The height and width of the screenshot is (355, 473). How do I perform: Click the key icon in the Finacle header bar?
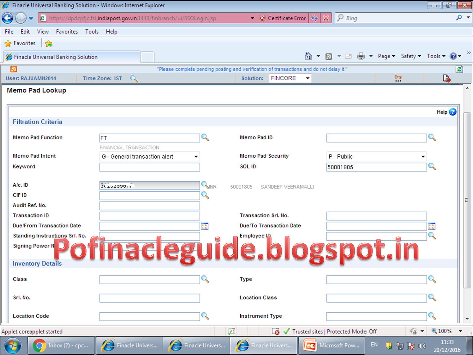(x=398, y=78)
